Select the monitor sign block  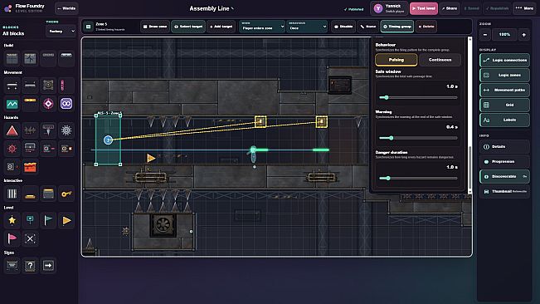click(12, 266)
